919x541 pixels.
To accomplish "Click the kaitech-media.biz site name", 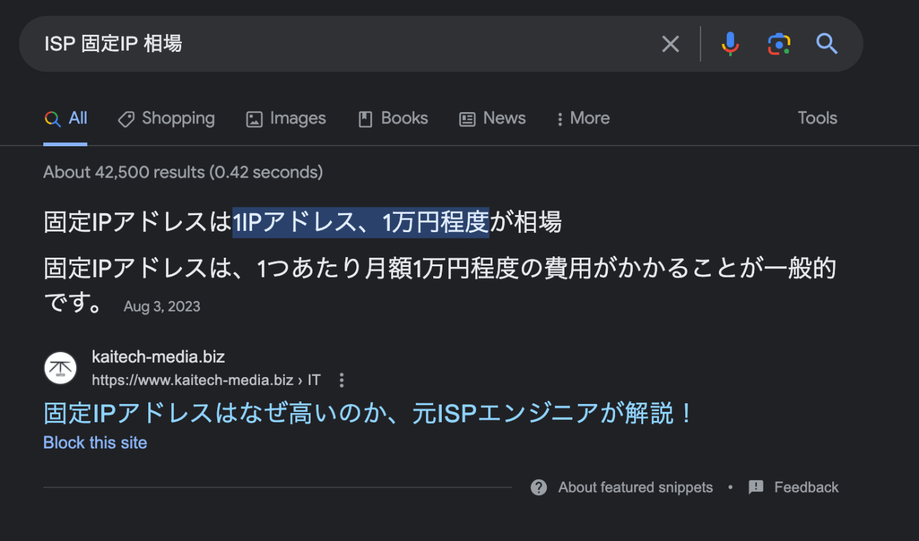I will click(x=158, y=357).
